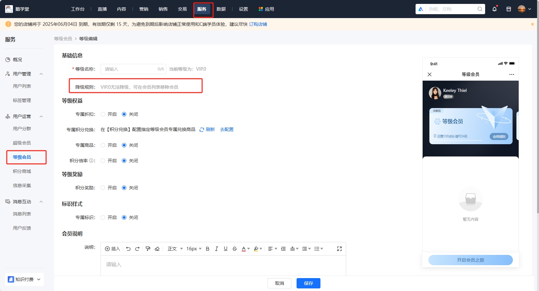Expand editor to fullscreen

339,249
